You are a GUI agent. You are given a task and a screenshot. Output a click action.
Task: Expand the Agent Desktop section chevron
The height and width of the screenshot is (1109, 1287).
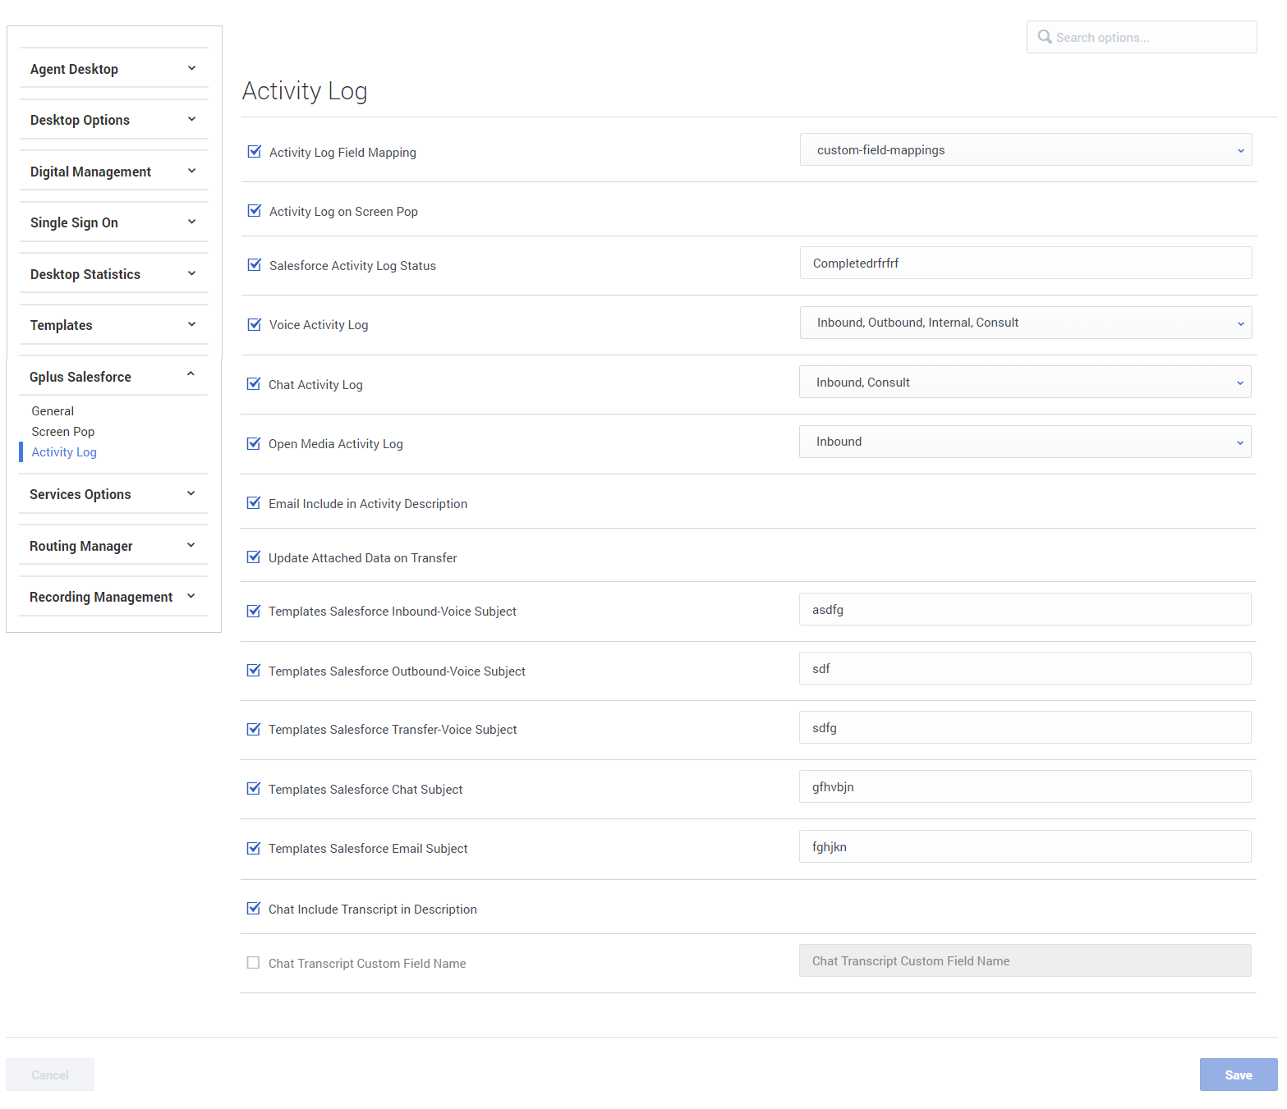point(191,69)
